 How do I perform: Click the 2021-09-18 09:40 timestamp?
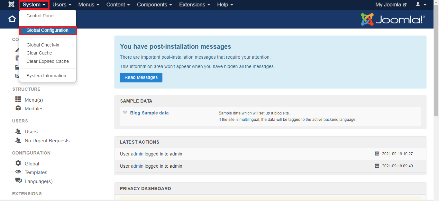click(x=397, y=166)
